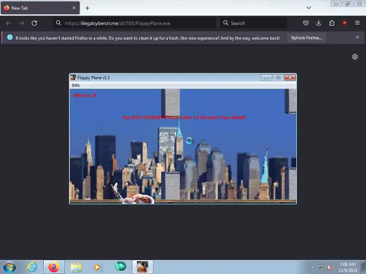The width and height of the screenshot is (366, 274).
Task: Select the New Tab browser tab
Action: pyautogui.click(x=40, y=8)
